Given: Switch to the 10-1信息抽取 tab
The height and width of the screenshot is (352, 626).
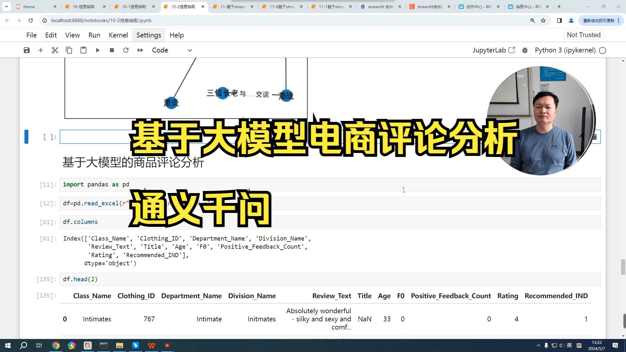Looking at the screenshot, I should (134, 7).
